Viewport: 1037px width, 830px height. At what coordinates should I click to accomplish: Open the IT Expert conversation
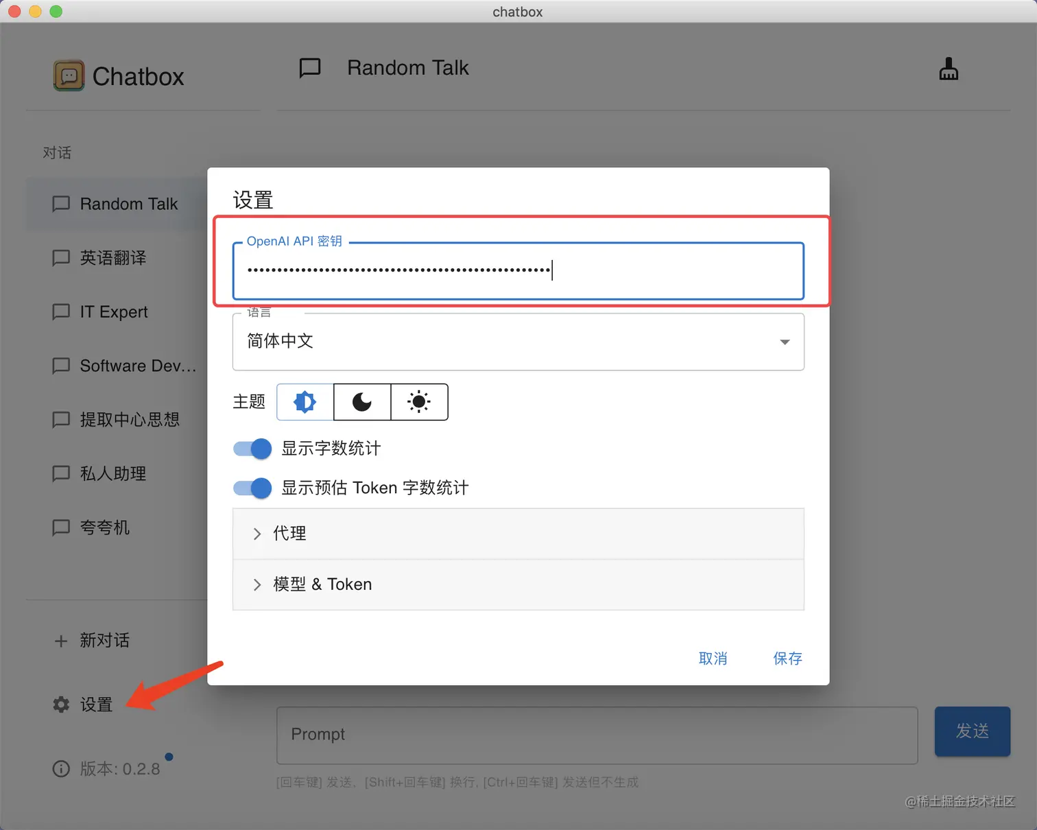click(117, 311)
